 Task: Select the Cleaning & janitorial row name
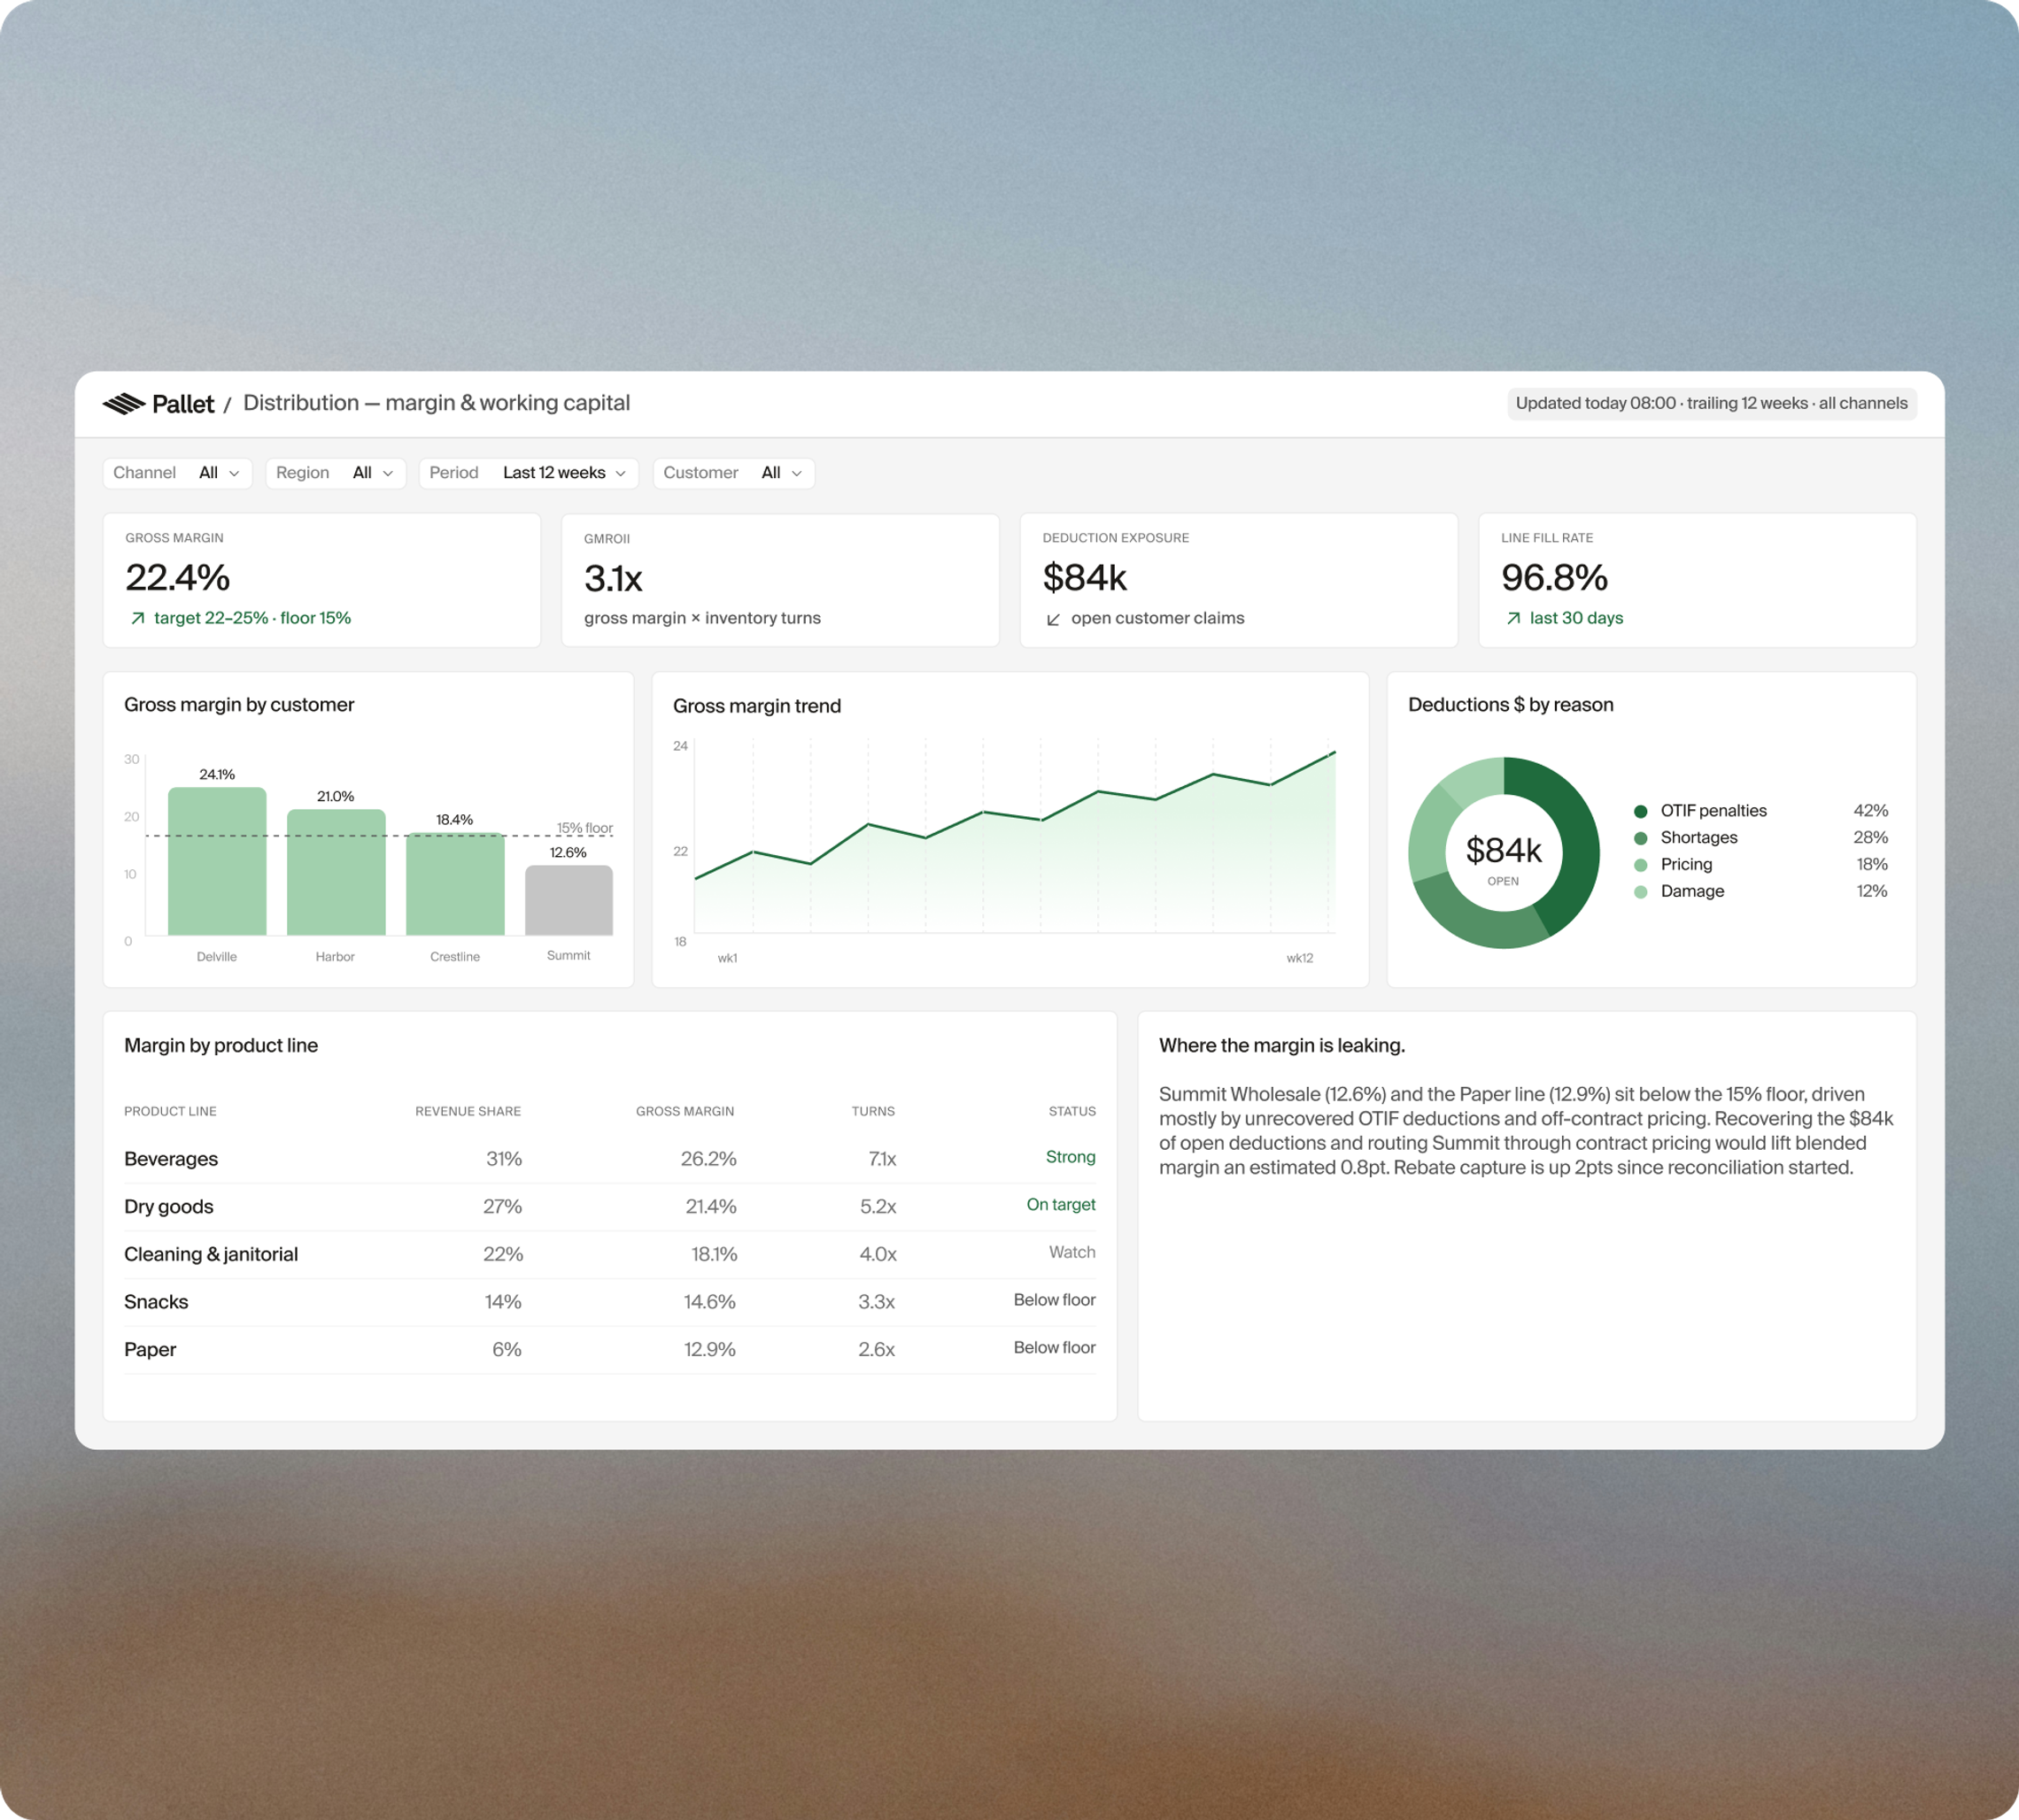211,1254
